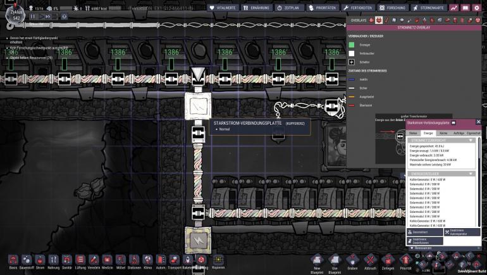Select the highlighted Starkstrom-Verbindungsplatte tile

pos(198,106)
